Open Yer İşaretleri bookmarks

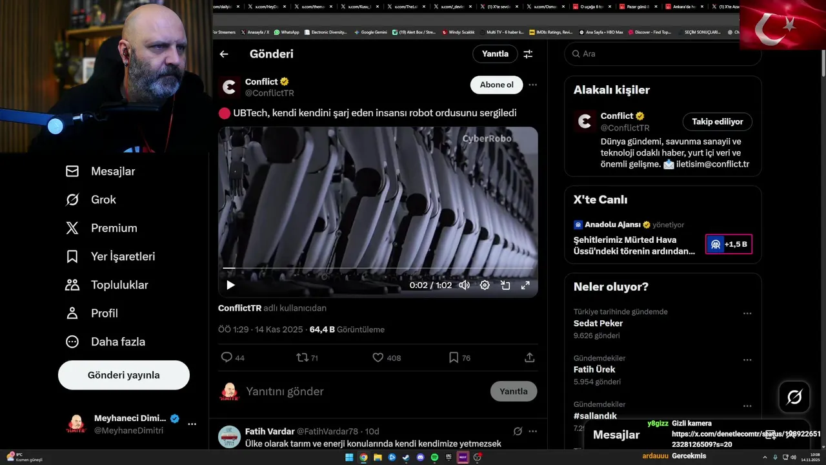click(110, 256)
